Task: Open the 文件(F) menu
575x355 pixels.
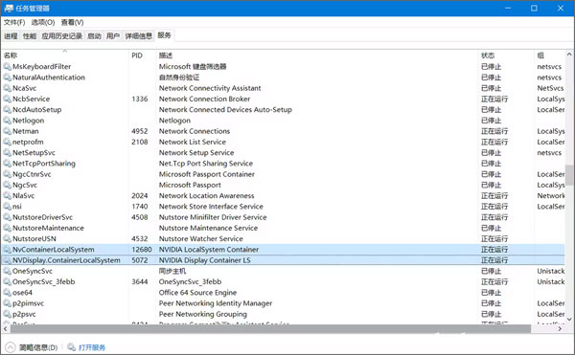Action: (x=14, y=22)
